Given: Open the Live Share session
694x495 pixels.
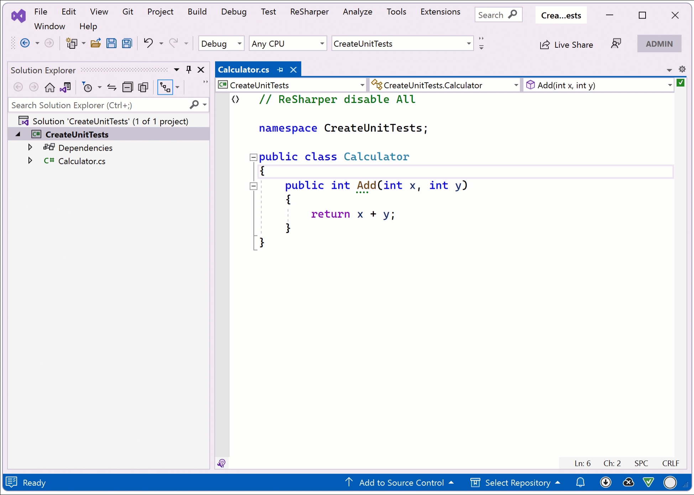Looking at the screenshot, I should click(x=566, y=44).
